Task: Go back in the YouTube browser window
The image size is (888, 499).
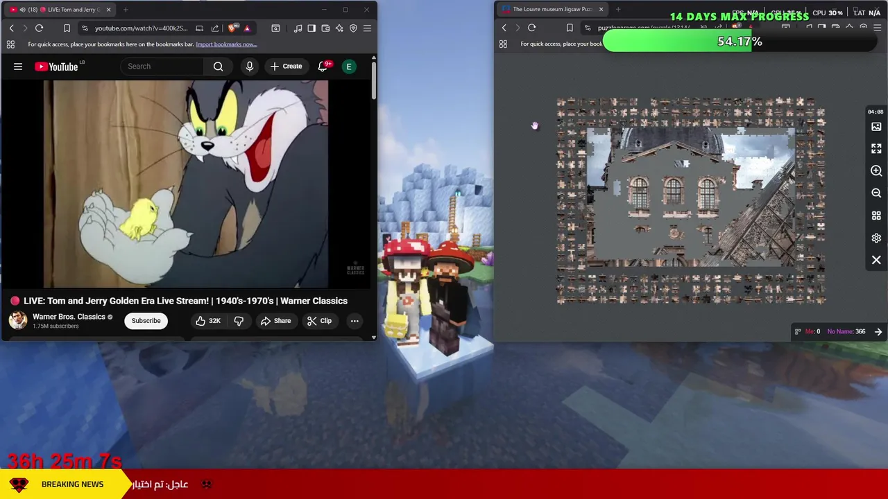Action: click(x=11, y=28)
